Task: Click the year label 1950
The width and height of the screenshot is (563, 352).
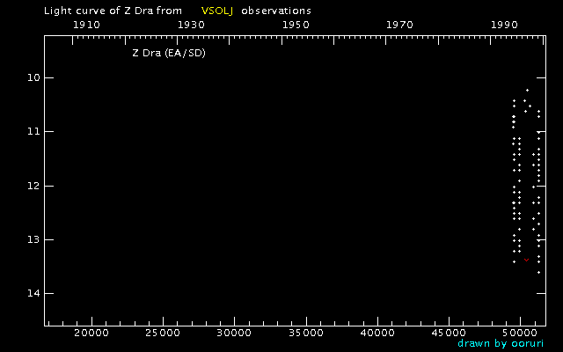Action: point(296,25)
